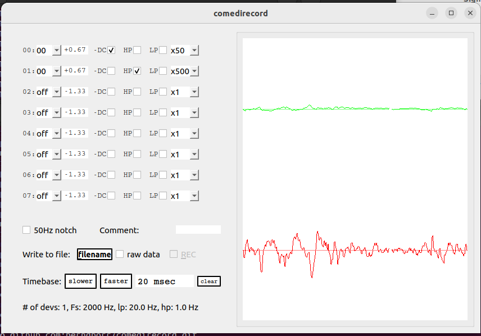Toggle HP for channel 04
Image resolution: width=481 pixels, height=336 pixels.
pos(137,134)
